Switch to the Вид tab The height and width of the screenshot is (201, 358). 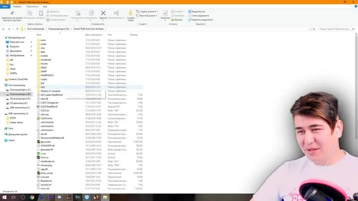(45, 7)
